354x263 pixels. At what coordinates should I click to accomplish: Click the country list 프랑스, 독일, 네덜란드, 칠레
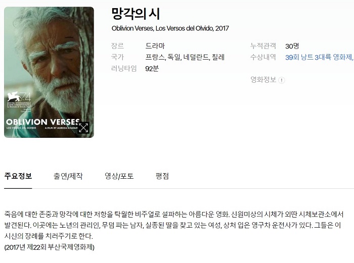185,57
